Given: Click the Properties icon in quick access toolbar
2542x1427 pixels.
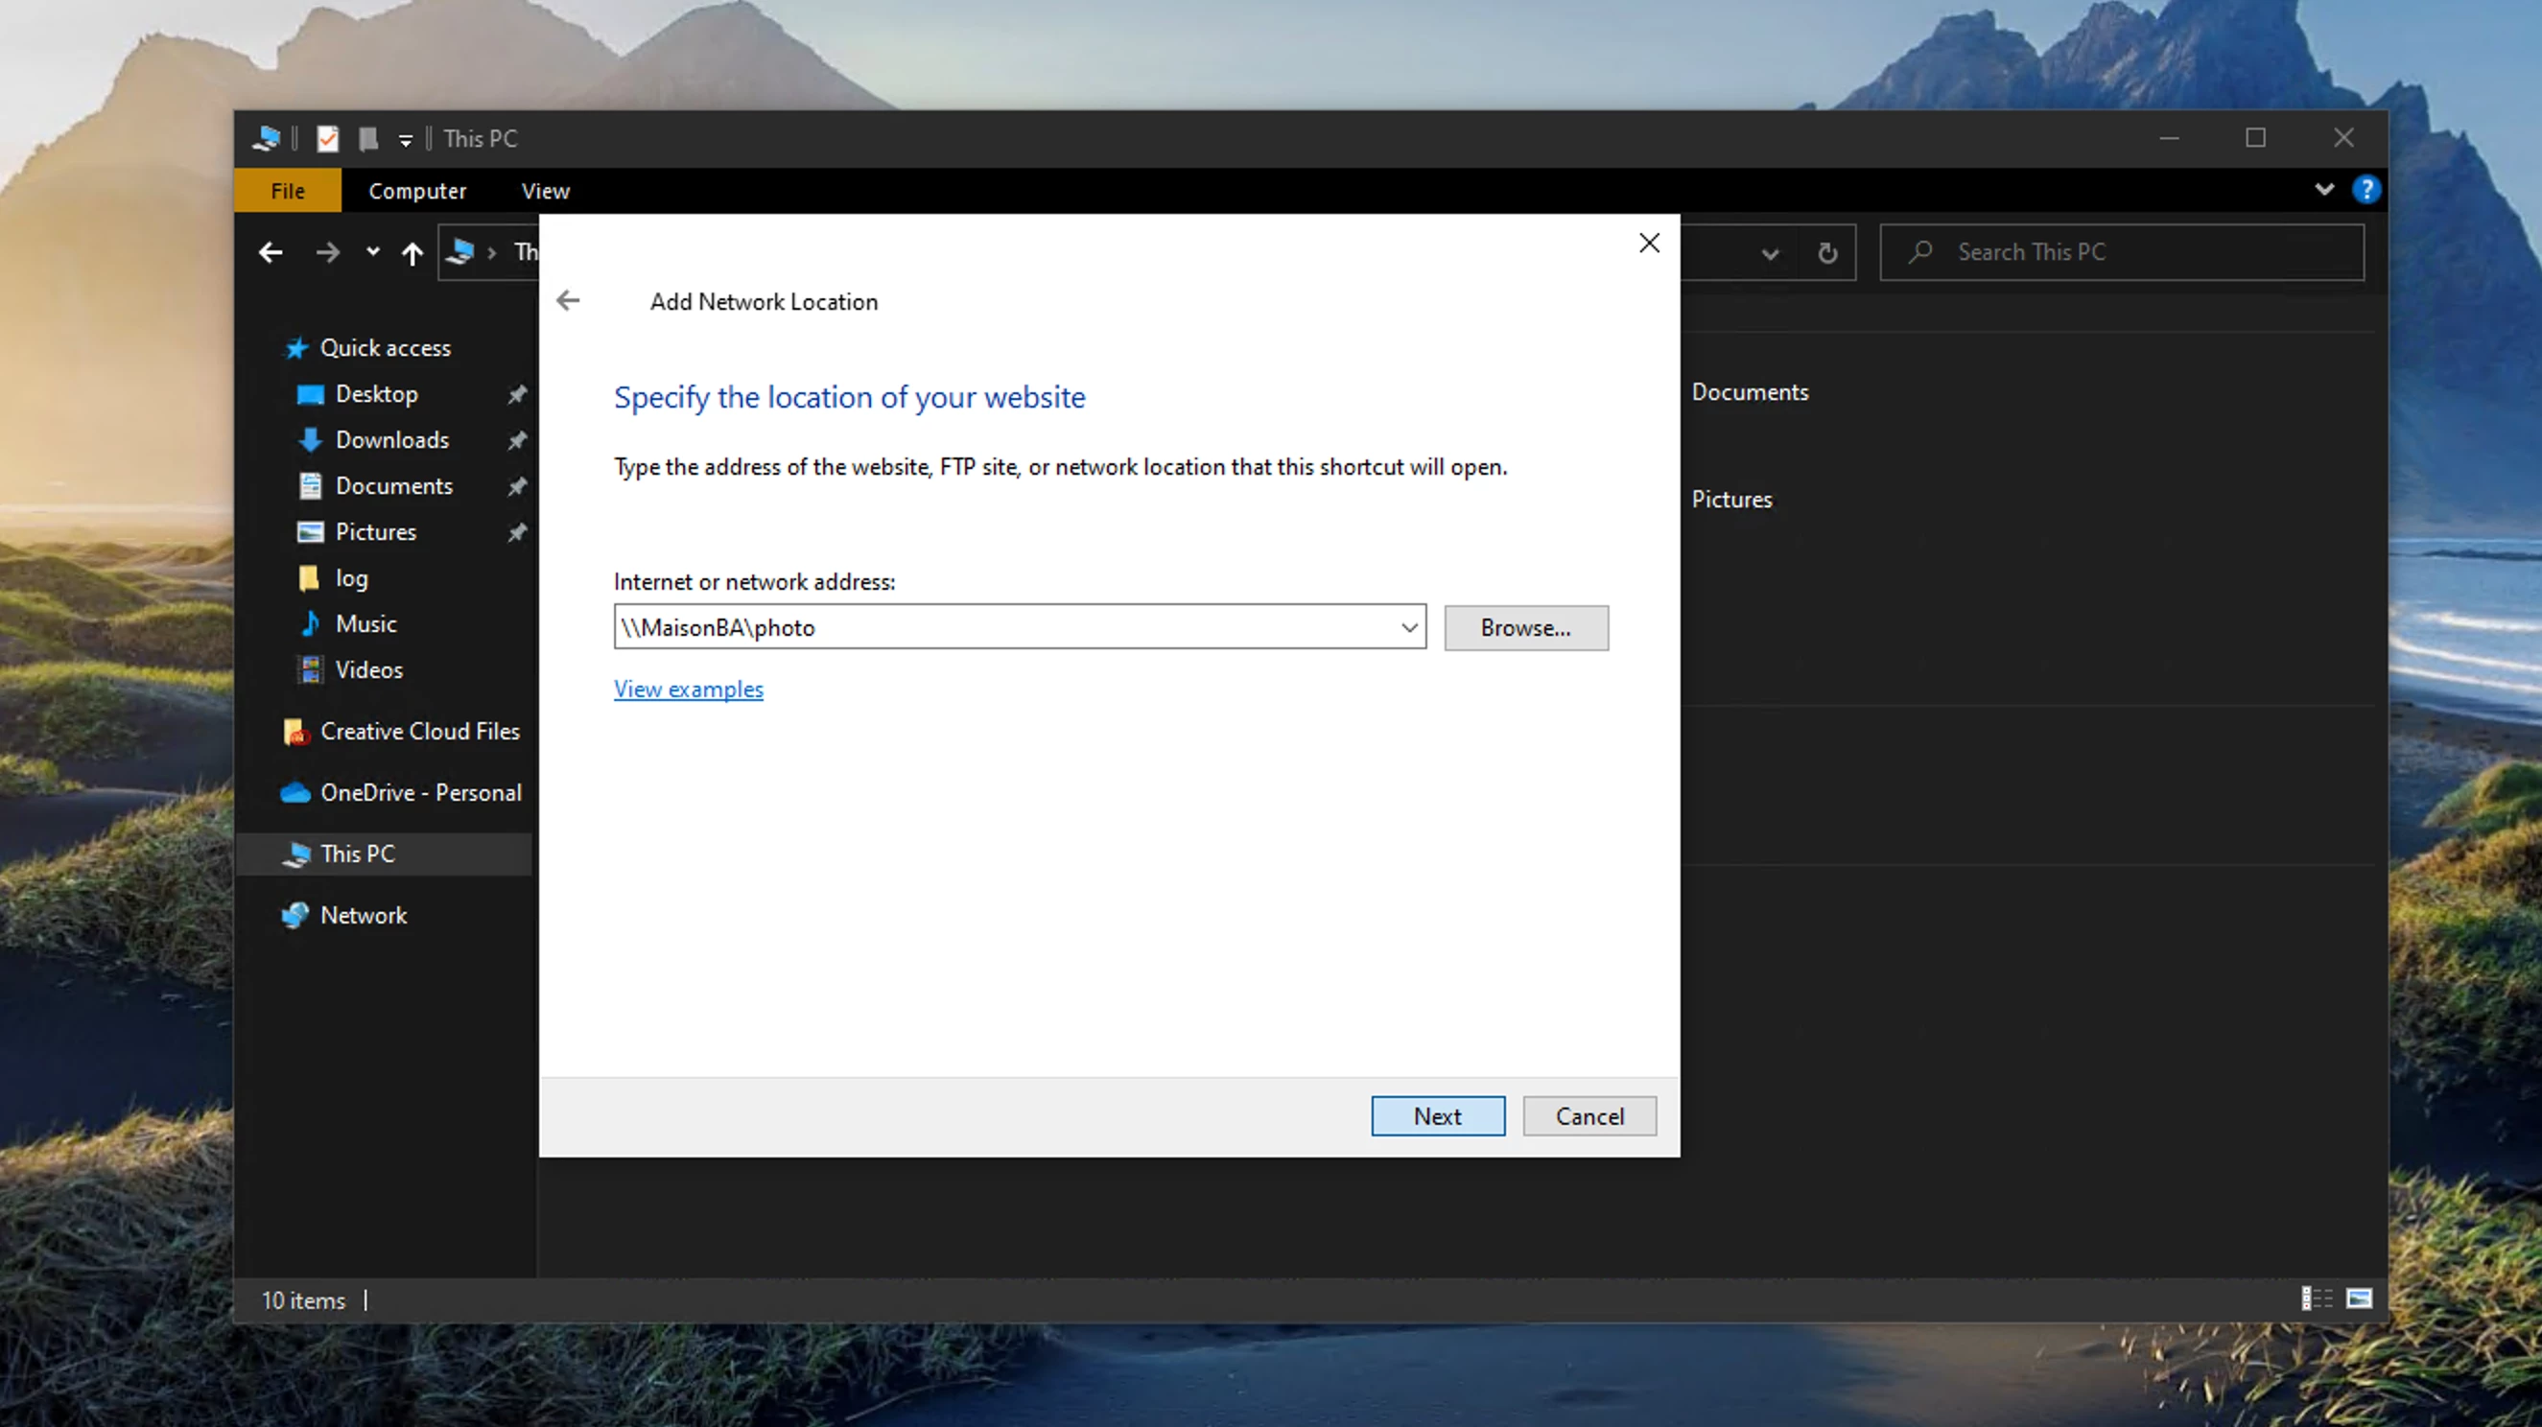Looking at the screenshot, I should tap(328, 139).
